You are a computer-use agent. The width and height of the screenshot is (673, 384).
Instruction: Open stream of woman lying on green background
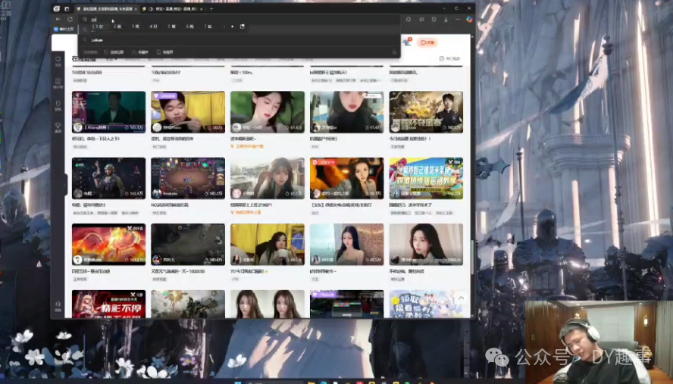268,111
